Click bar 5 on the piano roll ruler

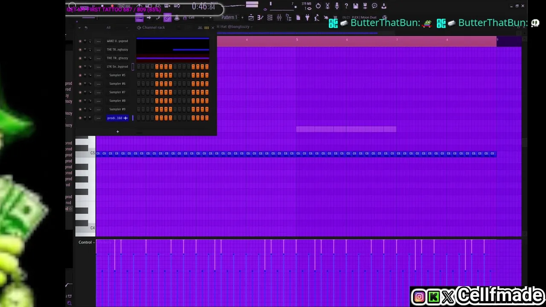coord(297,40)
